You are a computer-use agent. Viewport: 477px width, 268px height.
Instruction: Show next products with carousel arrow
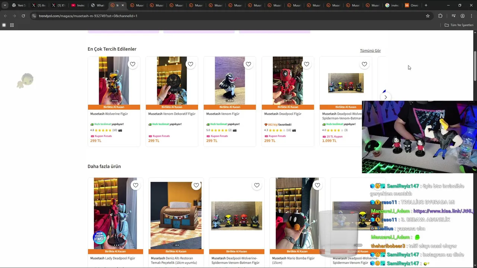tap(386, 97)
